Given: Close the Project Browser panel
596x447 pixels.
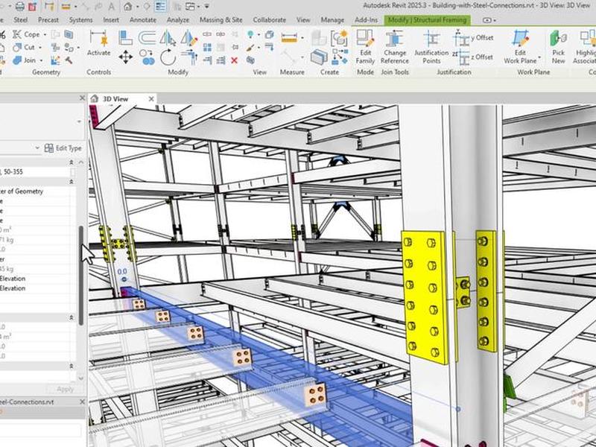Looking at the screenshot, I should (82, 402).
